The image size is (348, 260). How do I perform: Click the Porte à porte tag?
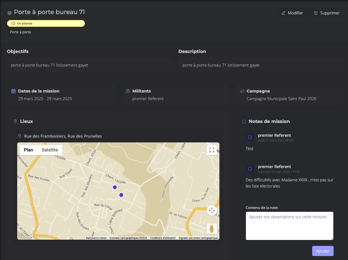[x=21, y=32]
